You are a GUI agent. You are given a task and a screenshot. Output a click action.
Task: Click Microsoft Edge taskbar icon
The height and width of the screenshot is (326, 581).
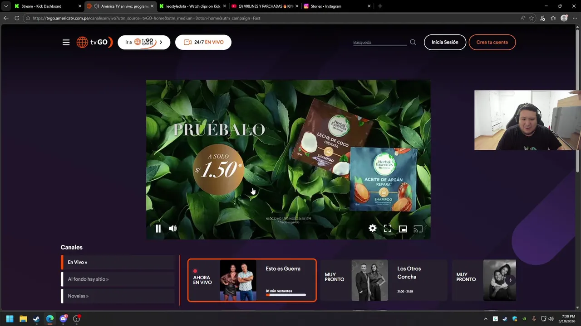pos(50,319)
